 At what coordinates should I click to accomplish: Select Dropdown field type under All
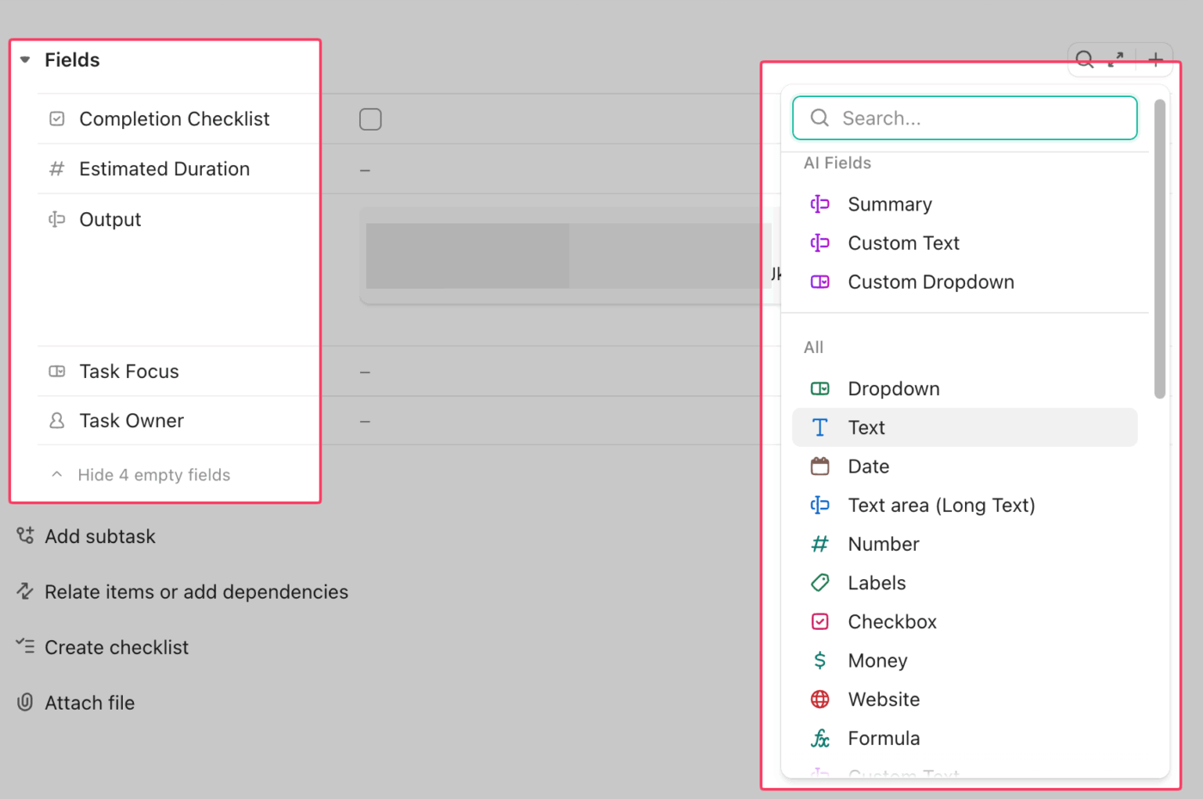click(893, 389)
